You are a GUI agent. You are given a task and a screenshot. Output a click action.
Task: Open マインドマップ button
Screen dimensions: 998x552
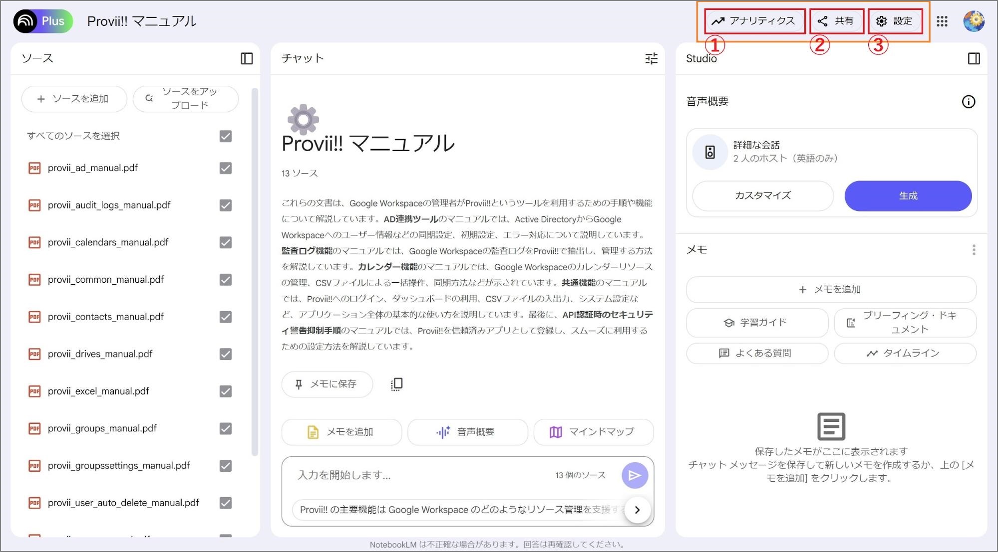click(x=593, y=432)
